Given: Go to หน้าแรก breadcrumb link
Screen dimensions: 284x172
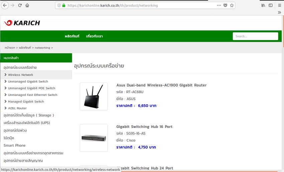Looking at the screenshot, I should coord(10,48).
